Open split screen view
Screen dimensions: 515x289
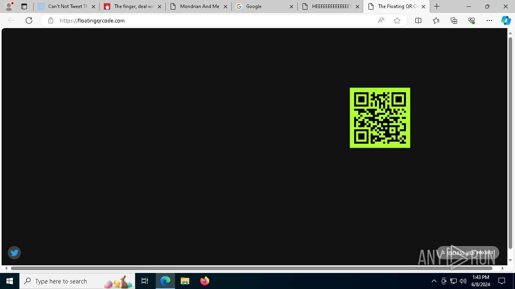(418, 20)
